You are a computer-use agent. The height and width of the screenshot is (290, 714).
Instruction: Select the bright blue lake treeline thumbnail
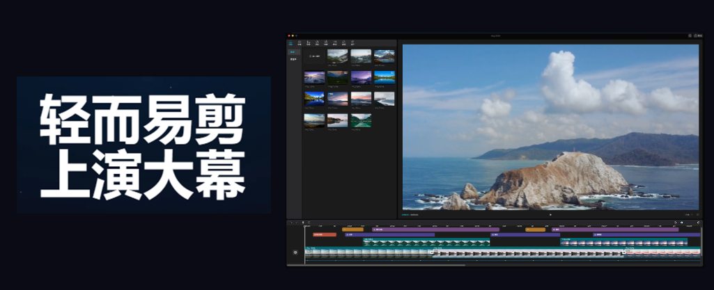tap(385, 77)
